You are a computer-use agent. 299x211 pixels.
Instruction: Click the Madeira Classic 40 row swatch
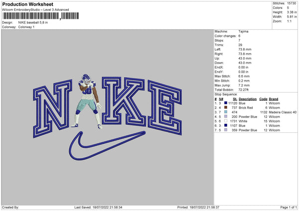(x=226, y=112)
